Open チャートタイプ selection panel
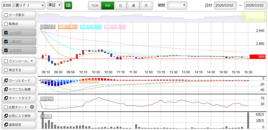Image resolution: width=268 pixels, height=130 pixels. [19, 98]
